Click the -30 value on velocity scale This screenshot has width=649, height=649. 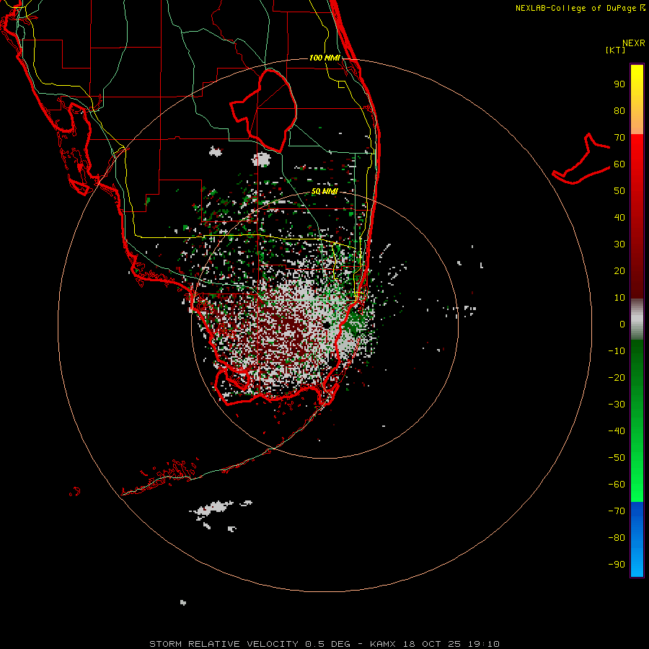[x=617, y=405]
